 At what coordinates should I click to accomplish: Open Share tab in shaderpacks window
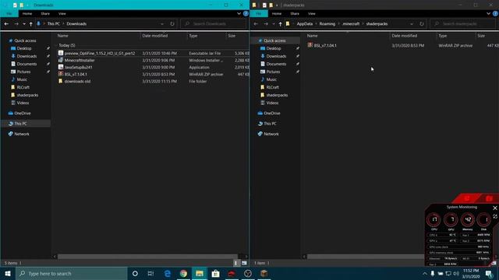click(295, 14)
